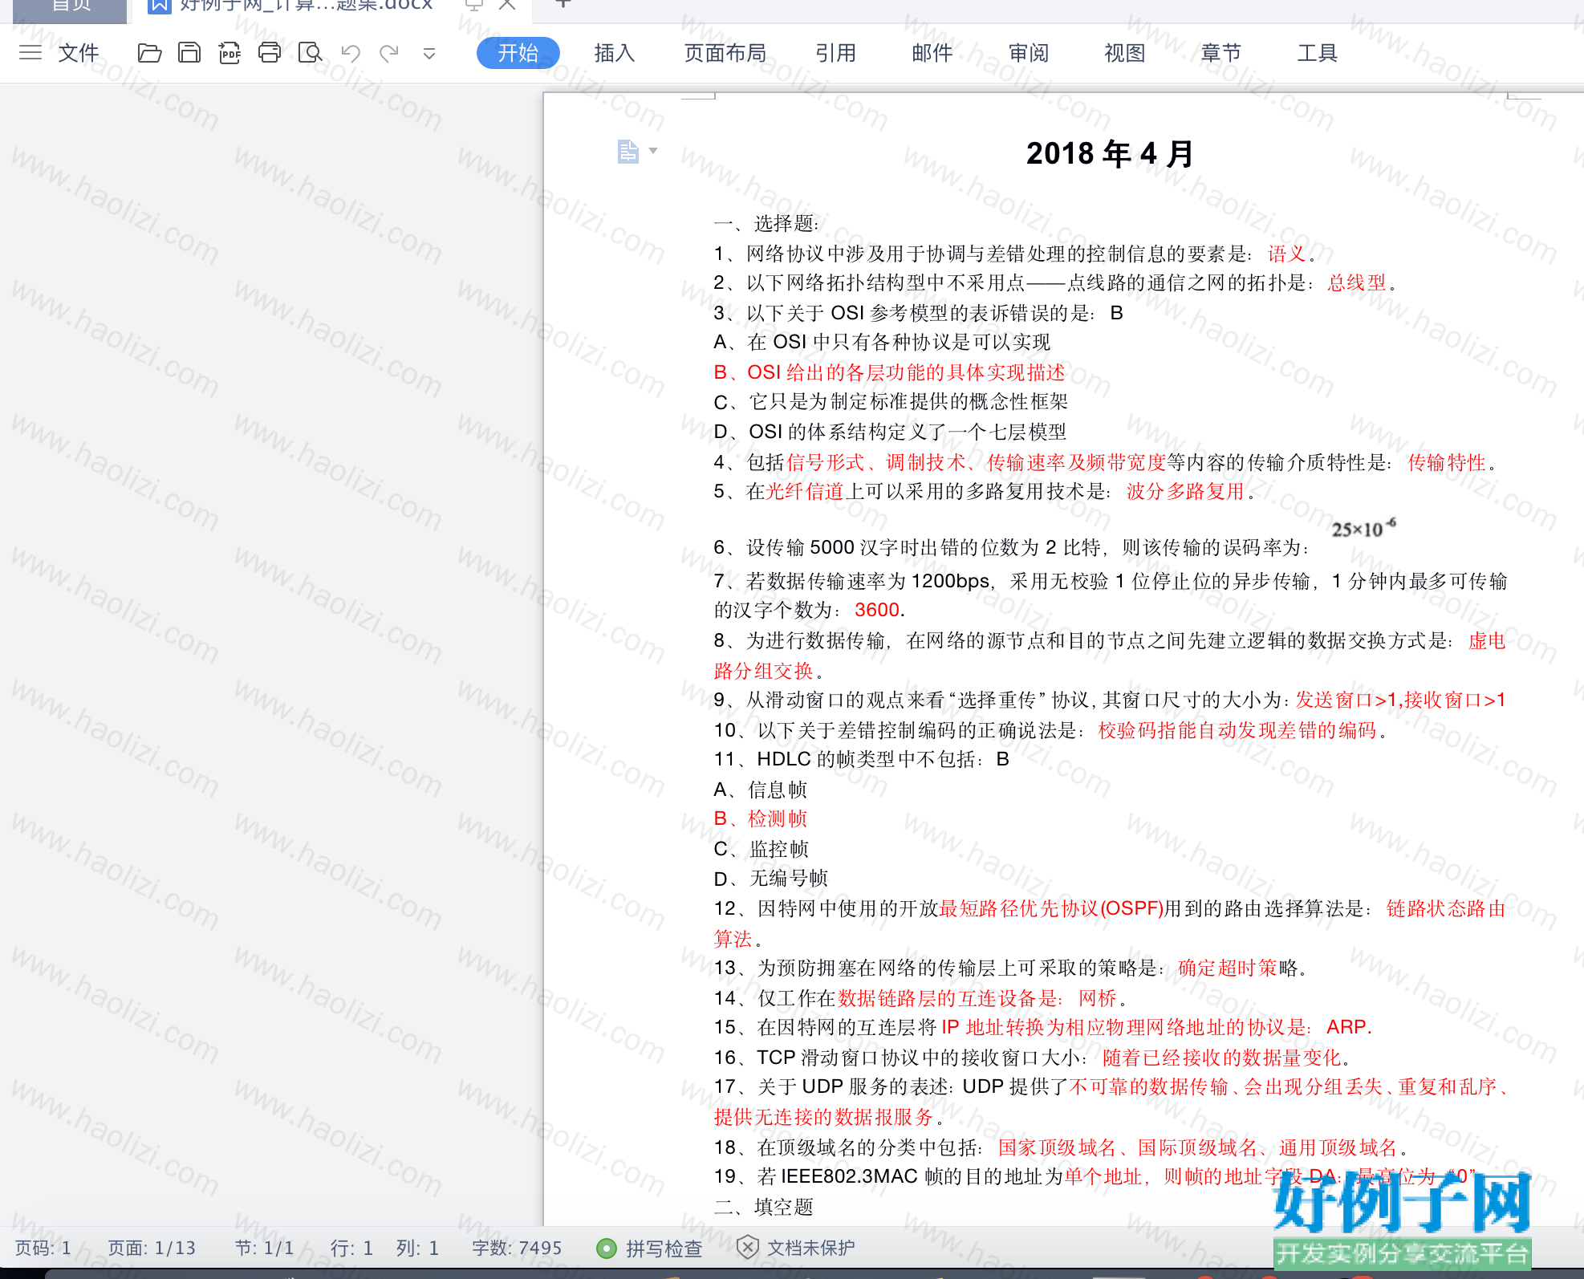Close the docx document tab
This screenshot has width=1584, height=1279.
(507, 5)
